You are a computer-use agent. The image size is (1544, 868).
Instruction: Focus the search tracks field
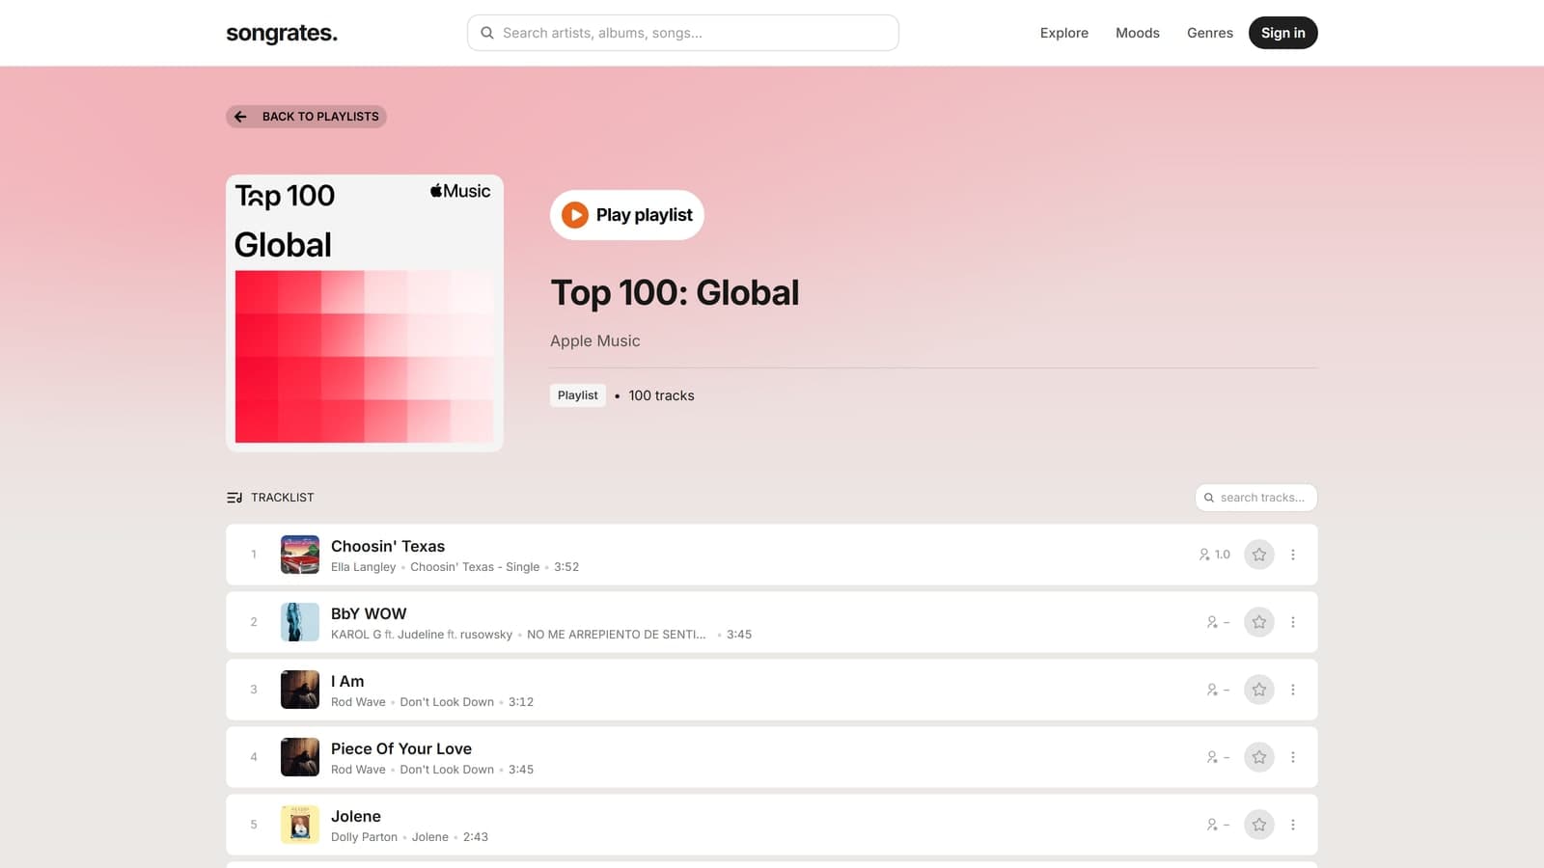click(1256, 498)
